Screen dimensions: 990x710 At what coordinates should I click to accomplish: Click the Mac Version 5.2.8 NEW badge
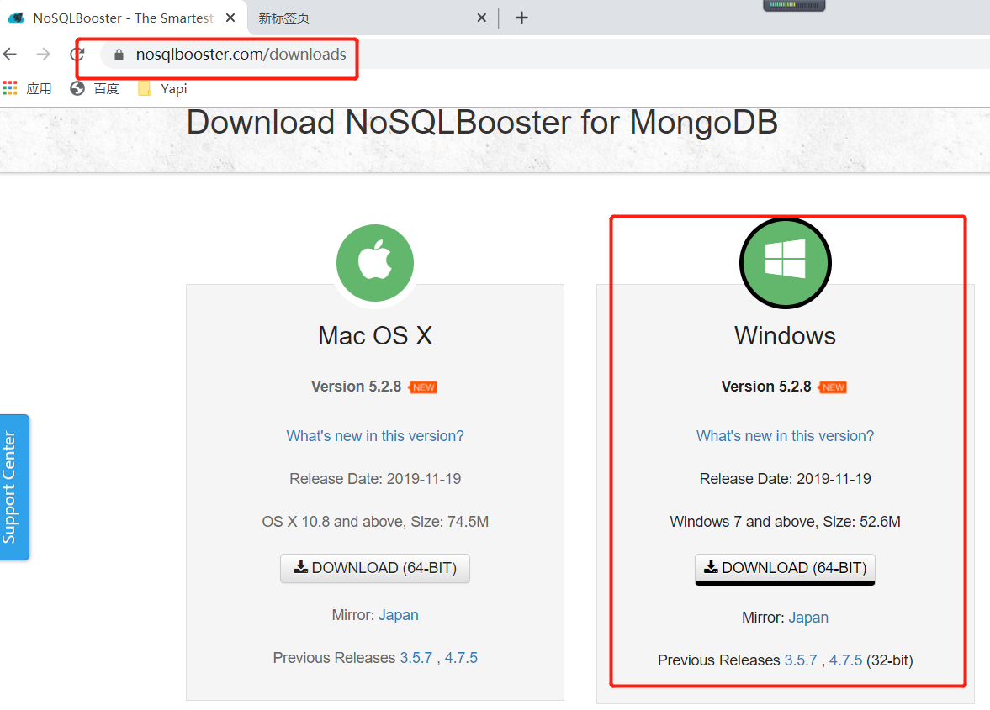tap(423, 387)
